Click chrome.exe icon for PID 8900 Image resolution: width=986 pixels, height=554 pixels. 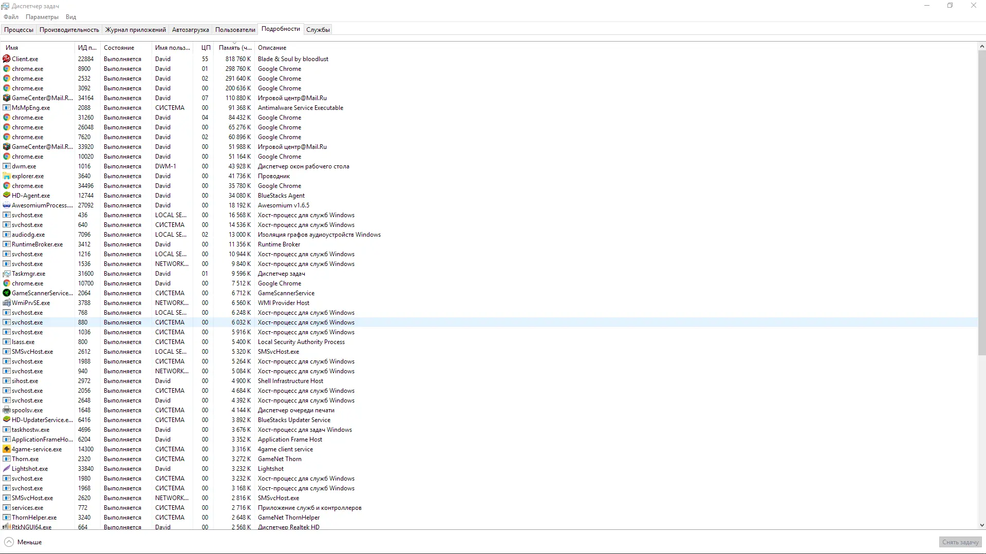point(7,69)
